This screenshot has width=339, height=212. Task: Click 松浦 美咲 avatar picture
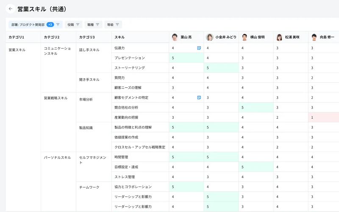279,37
